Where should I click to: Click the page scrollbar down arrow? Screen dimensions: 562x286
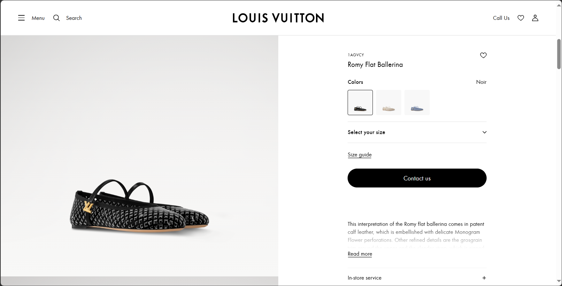[559, 281]
